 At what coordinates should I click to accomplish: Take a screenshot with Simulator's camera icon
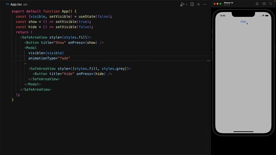[x=264, y=4]
